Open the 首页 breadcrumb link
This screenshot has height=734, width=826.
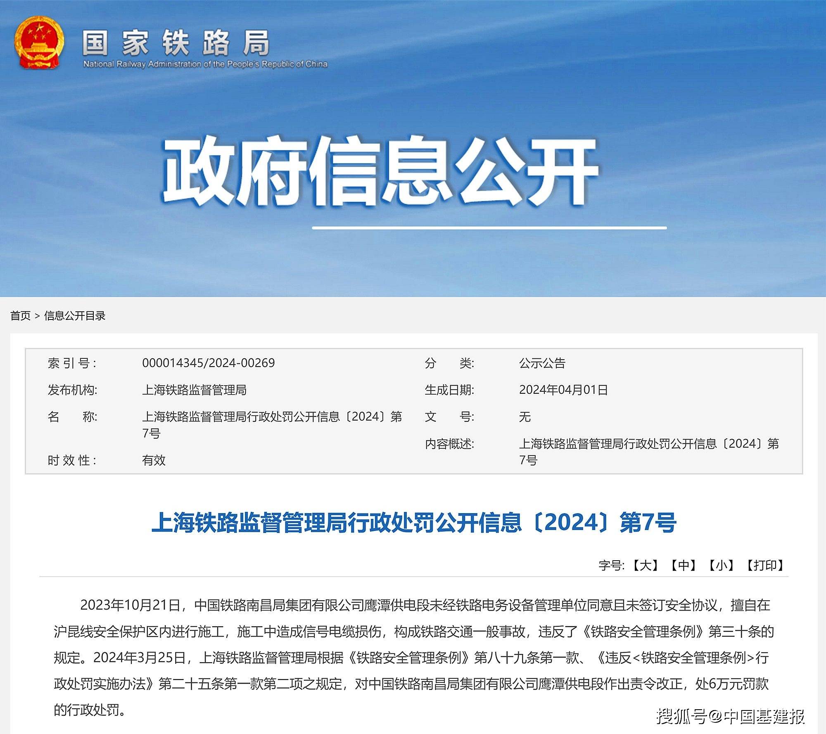[x=21, y=316]
